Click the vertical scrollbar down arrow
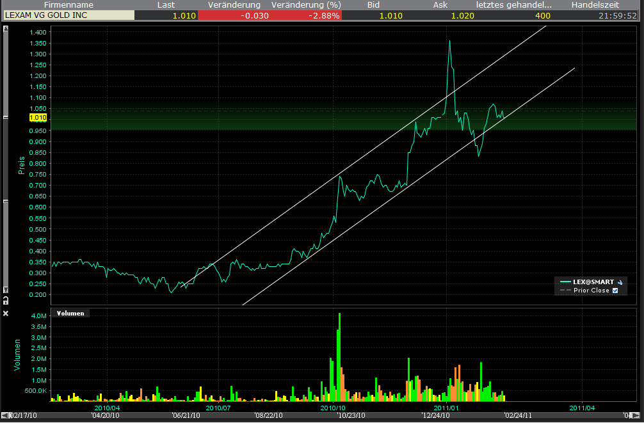 6,289
